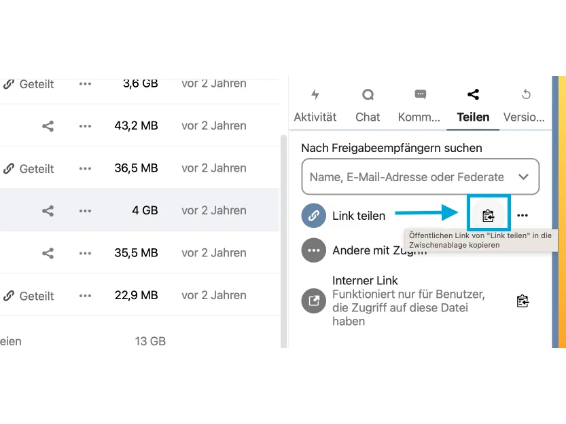Select the Teilen tab
Screen dimensions: 566x424
pyautogui.click(x=473, y=106)
